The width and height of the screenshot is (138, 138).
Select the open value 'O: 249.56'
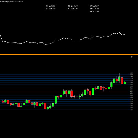[51, 6]
